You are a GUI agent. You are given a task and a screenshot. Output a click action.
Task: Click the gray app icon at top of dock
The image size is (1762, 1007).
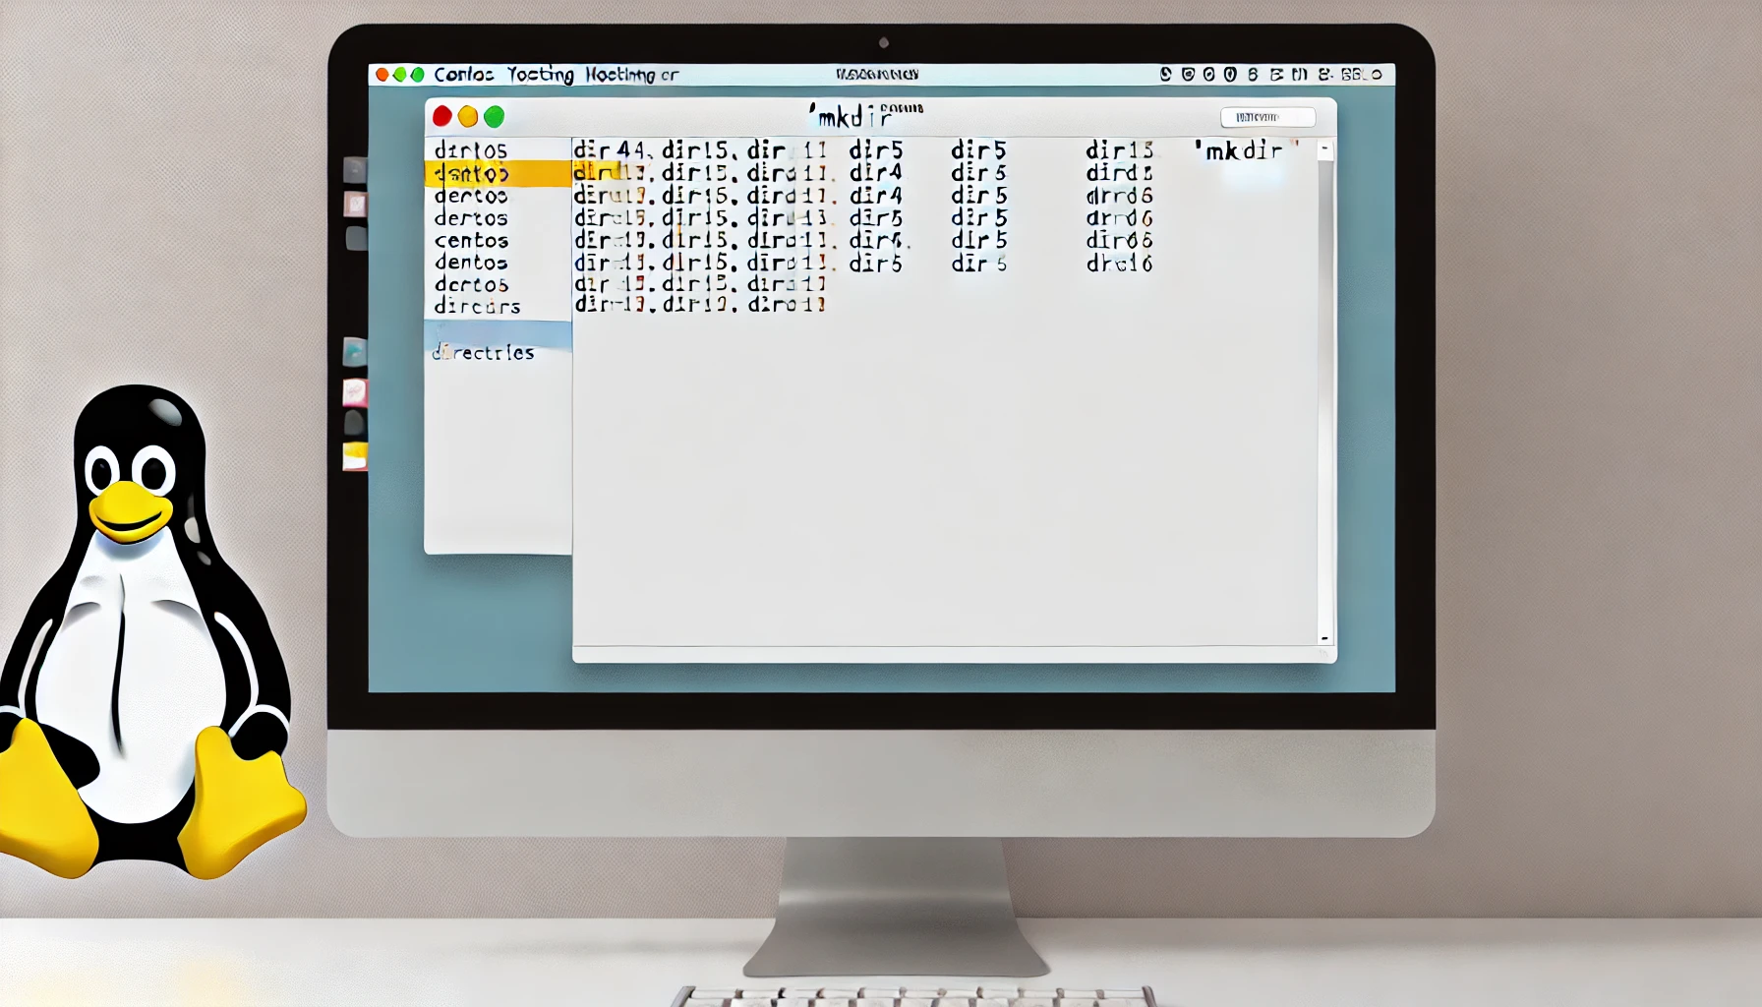(x=352, y=169)
